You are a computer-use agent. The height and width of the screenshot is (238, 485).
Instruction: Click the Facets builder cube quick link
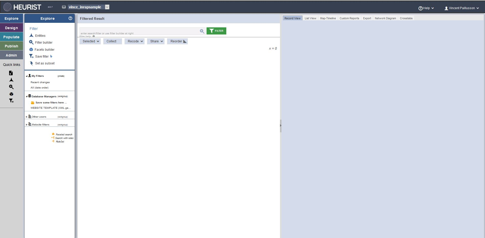coord(11,94)
